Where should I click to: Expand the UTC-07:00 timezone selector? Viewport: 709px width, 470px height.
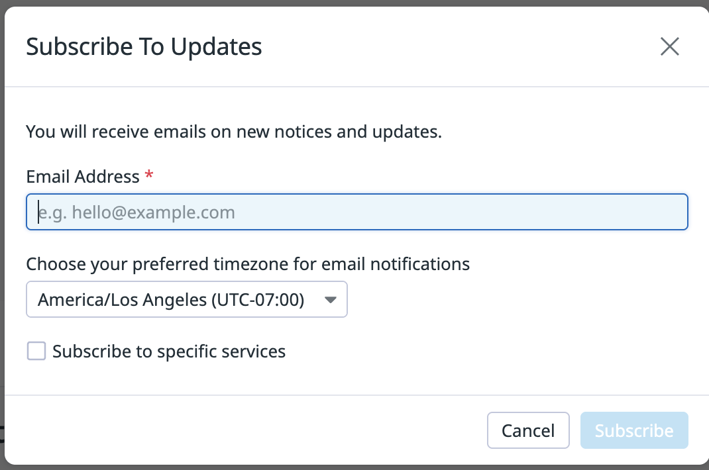tap(258, 300)
